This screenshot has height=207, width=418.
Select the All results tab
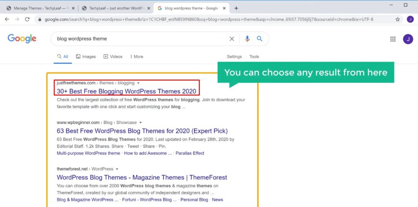62,57
